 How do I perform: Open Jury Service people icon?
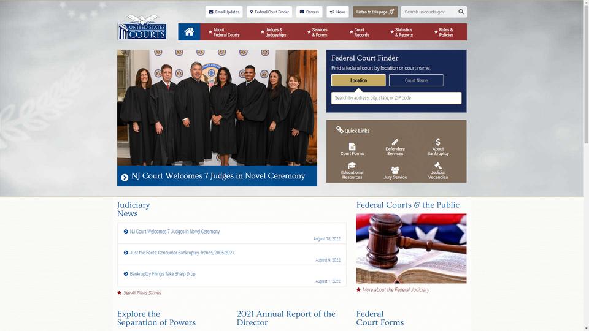(x=395, y=170)
